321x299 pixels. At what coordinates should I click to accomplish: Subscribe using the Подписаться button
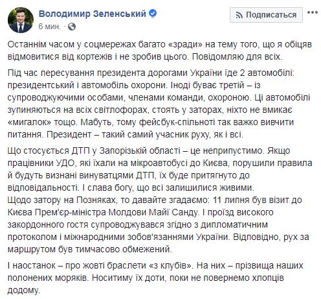[x=266, y=15]
